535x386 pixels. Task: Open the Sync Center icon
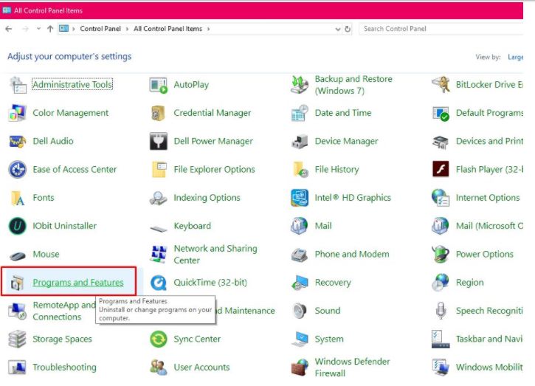point(159,340)
